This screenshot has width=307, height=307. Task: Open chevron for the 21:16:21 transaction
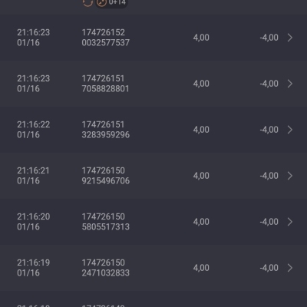tap(290, 176)
